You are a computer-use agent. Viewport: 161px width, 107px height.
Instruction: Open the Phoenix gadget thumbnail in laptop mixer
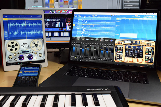click(102, 40)
